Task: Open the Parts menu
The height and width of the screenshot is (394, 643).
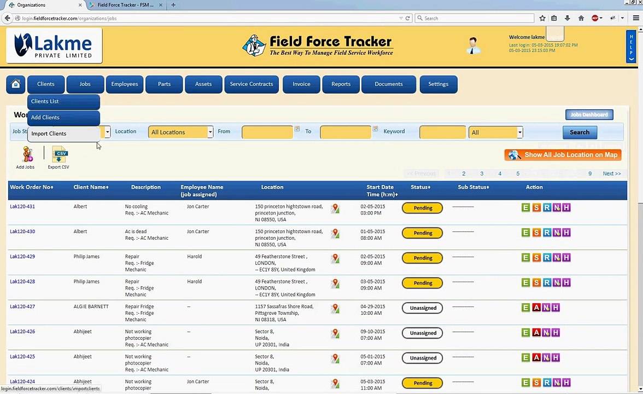Action: [164, 84]
